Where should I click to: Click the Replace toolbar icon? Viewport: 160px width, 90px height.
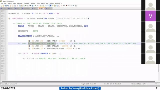coord(32,5)
